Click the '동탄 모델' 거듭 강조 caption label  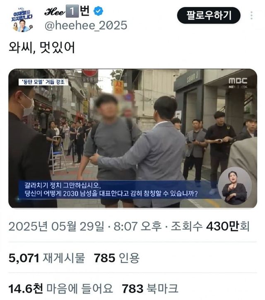[x=43, y=82]
